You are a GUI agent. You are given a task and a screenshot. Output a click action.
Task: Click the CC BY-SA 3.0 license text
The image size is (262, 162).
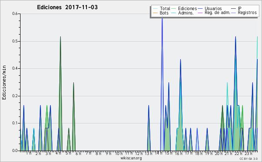248,158
